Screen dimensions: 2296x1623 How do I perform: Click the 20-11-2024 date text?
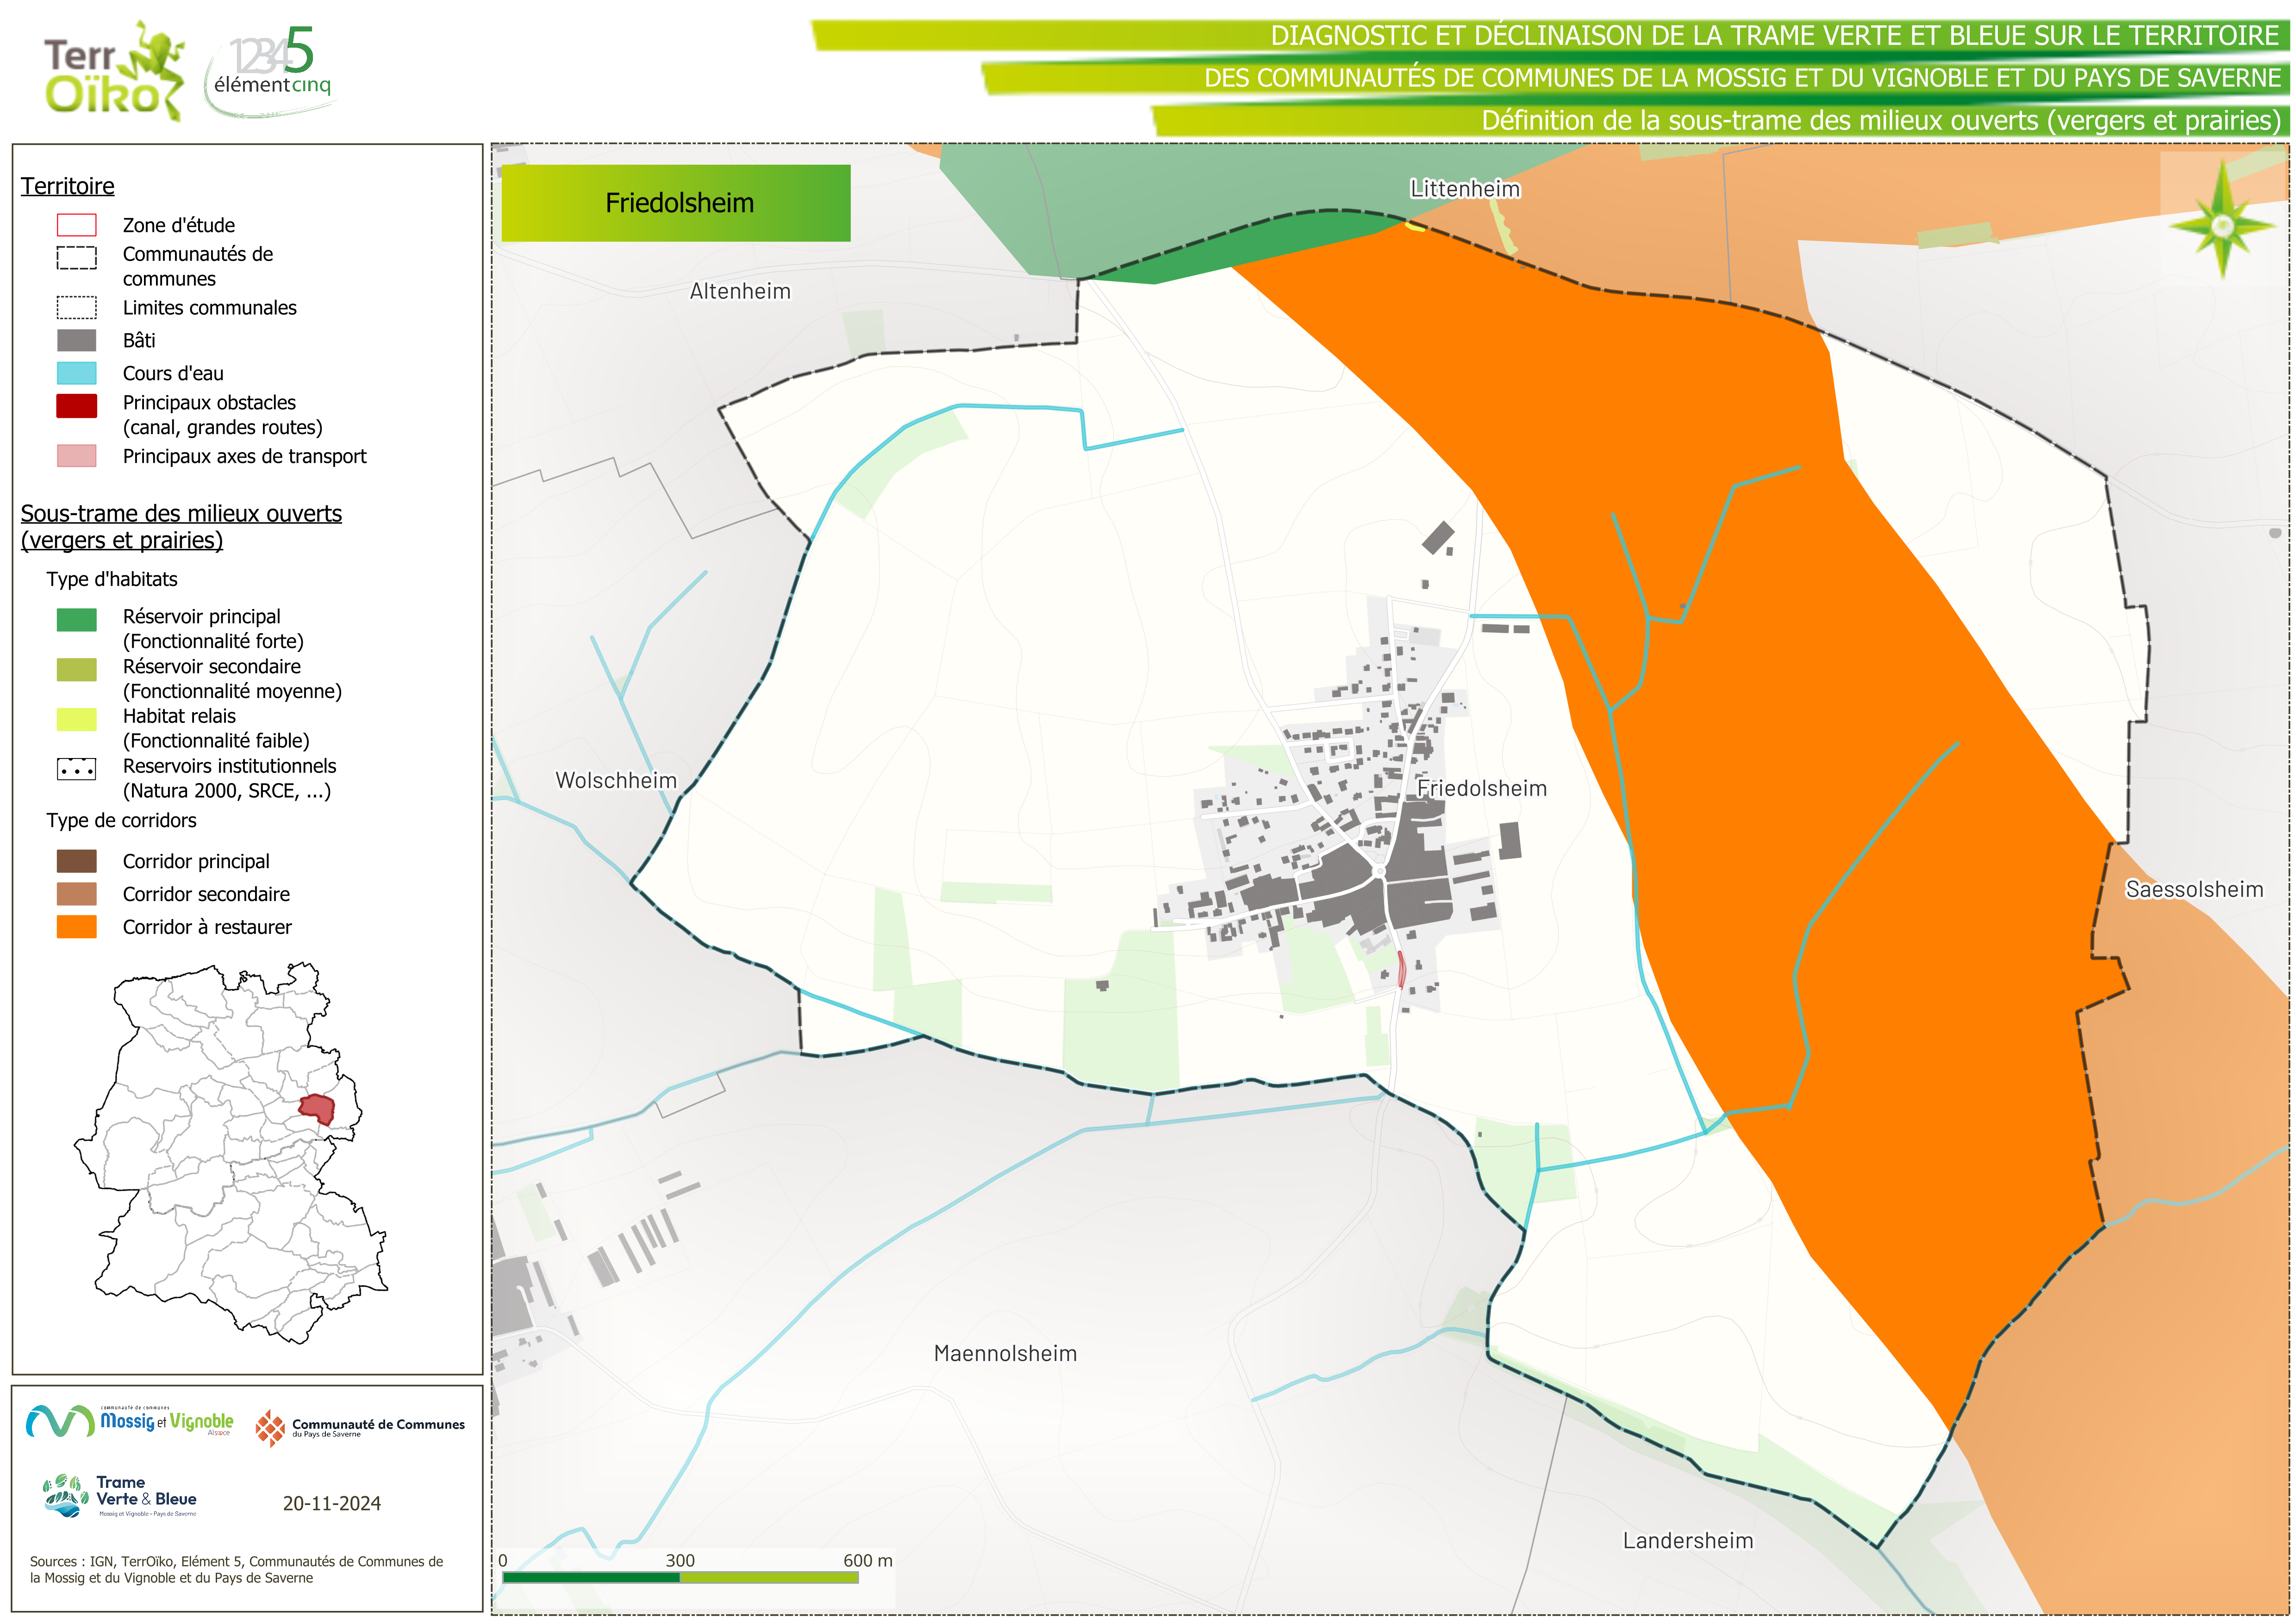(331, 1503)
